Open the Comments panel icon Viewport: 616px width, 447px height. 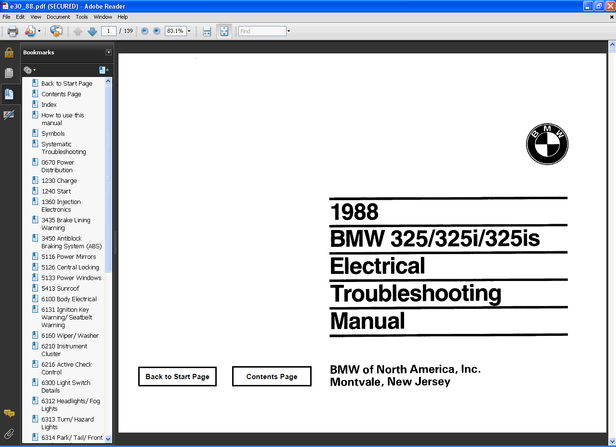[9, 414]
